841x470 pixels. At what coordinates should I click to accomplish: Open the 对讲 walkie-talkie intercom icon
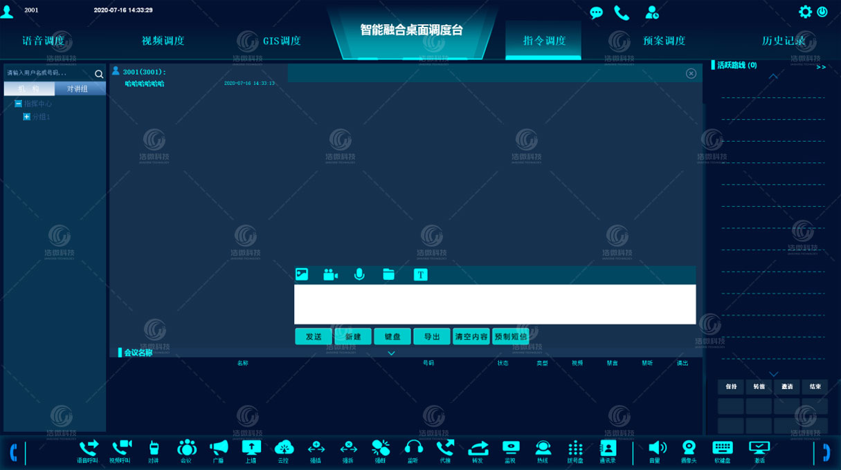coord(154,449)
